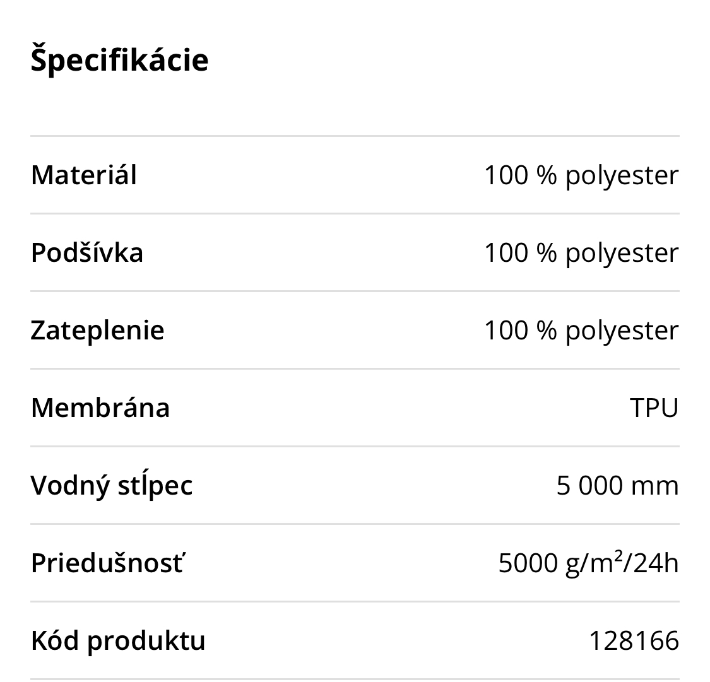This screenshot has width=710, height=682.
Task: Select the product code 128166
Action: click(x=634, y=640)
